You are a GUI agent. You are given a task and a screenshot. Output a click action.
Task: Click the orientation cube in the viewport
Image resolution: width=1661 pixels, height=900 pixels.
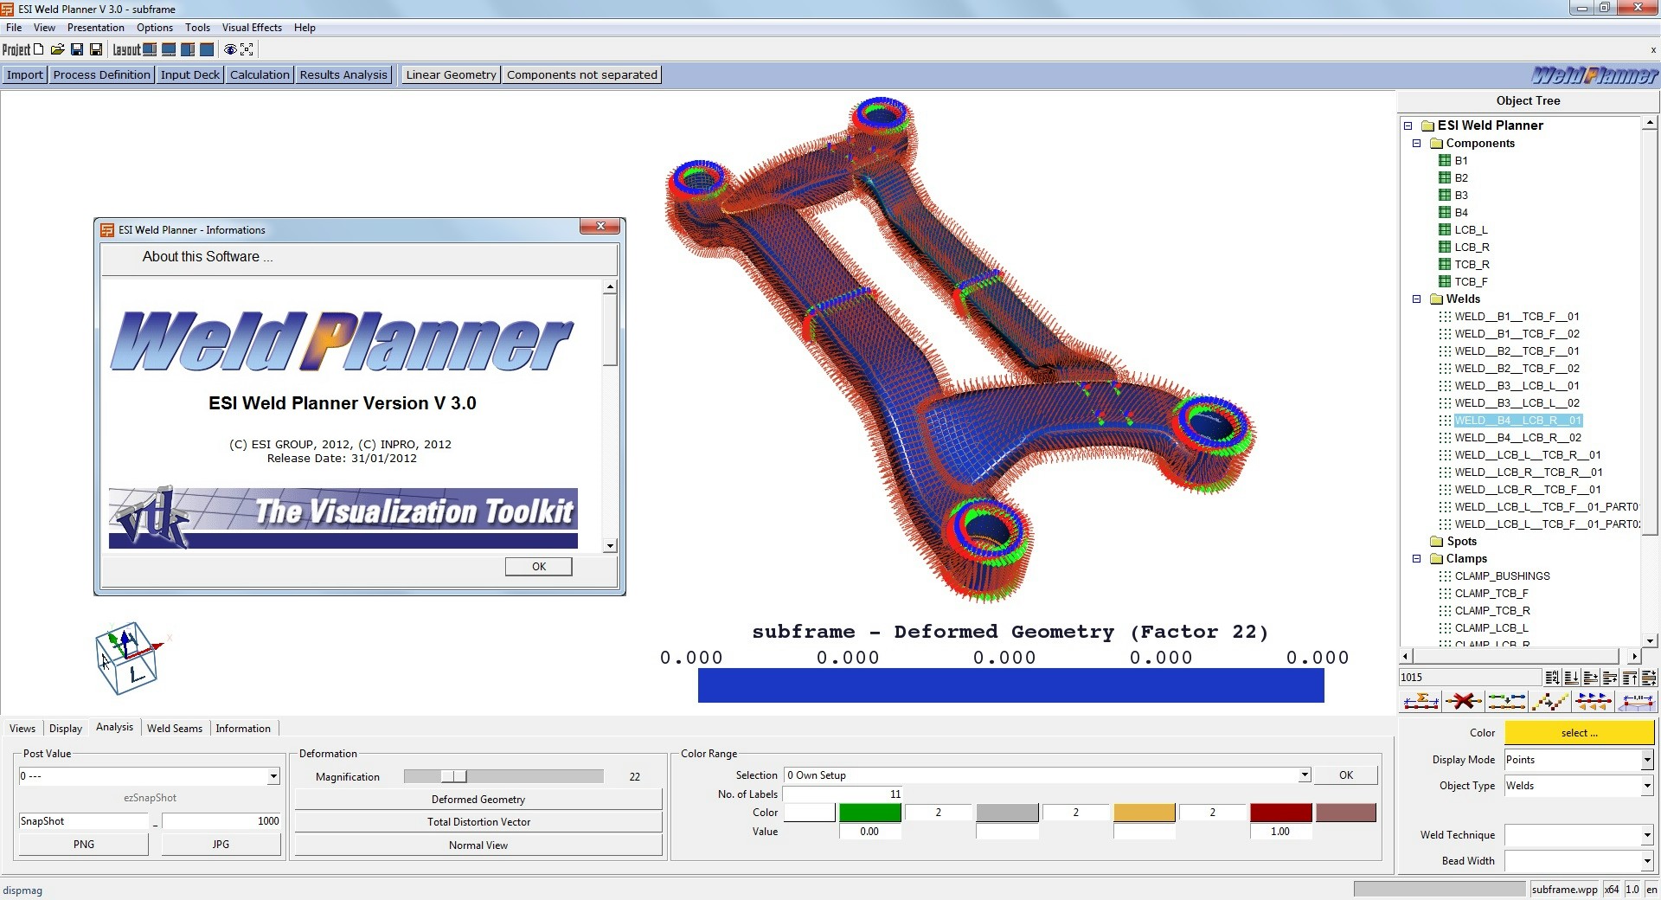pos(127,658)
